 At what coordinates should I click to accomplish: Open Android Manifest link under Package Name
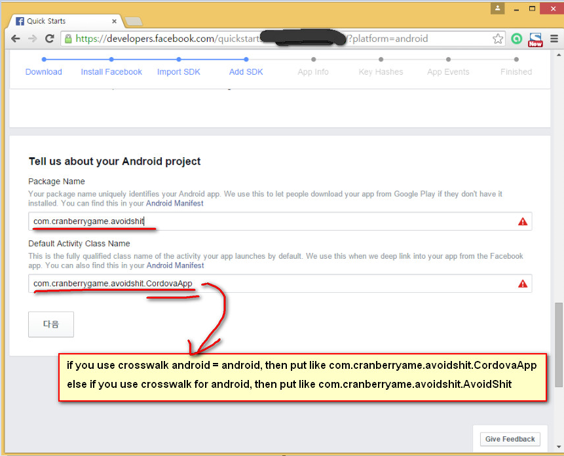[174, 203]
